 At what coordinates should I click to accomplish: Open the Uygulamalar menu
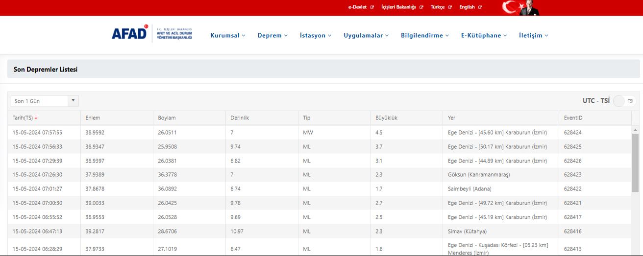tap(366, 35)
